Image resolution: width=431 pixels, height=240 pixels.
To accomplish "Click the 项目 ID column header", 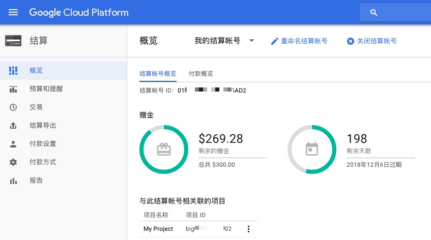I will click(x=196, y=215).
